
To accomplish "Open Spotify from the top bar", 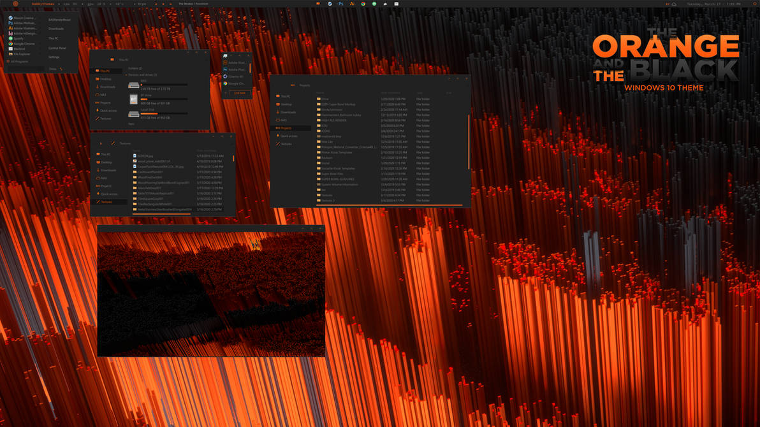I will [374, 3].
